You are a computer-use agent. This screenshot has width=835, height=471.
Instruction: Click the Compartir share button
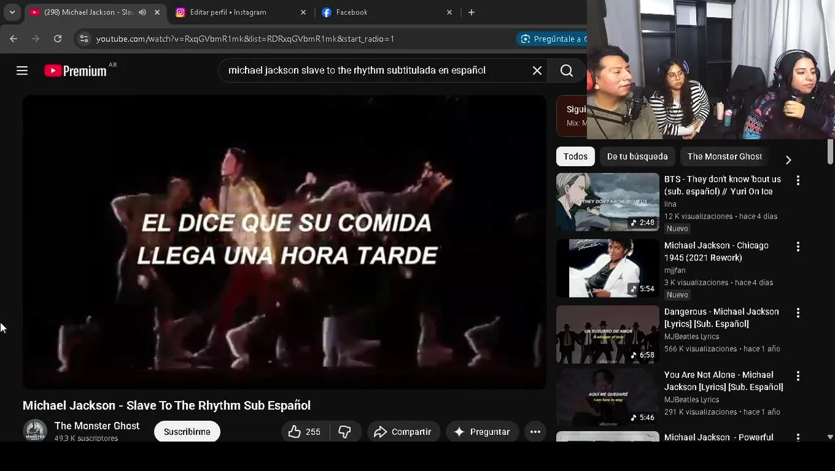[403, 432]
